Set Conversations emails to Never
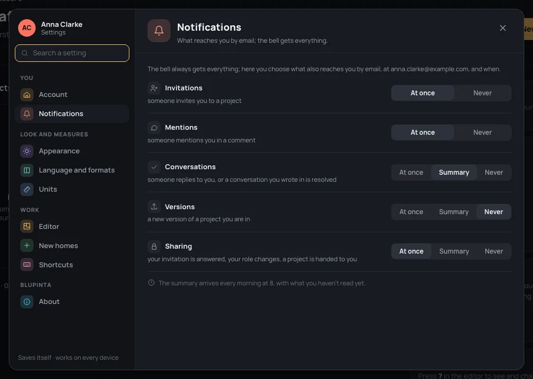 click(x=494, y=172)
